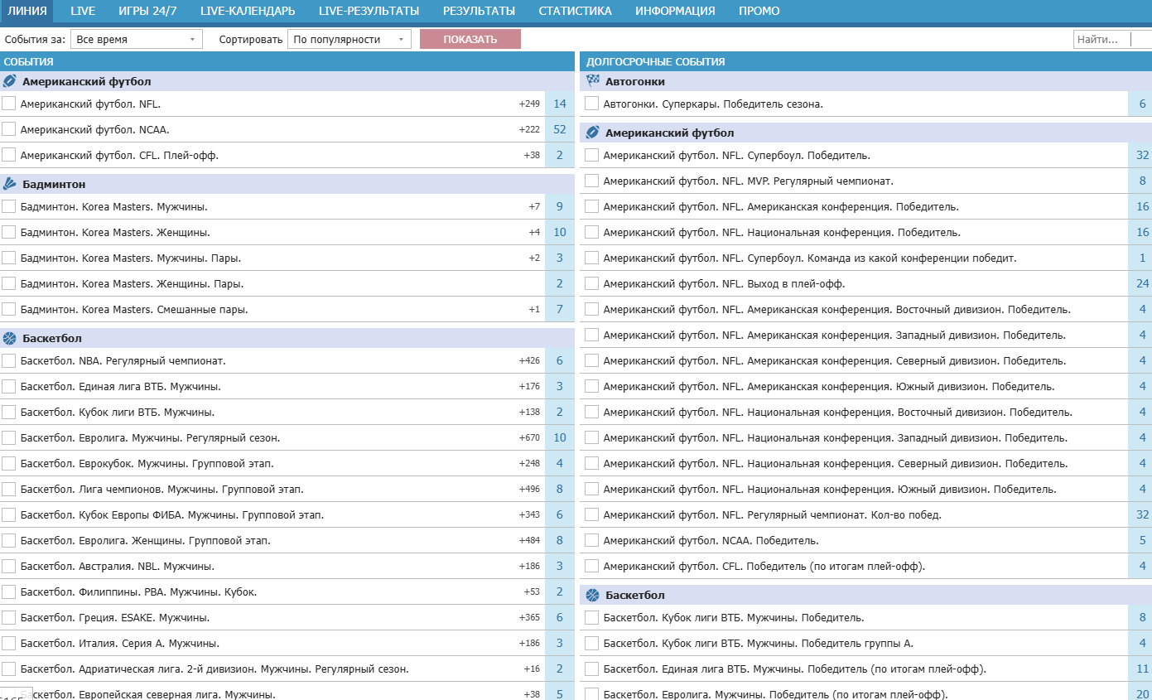The width and height of the screenshot is (1152, 700).
Task: Open the 'Все время' time period dropdown
Action: tap(137, 39)
